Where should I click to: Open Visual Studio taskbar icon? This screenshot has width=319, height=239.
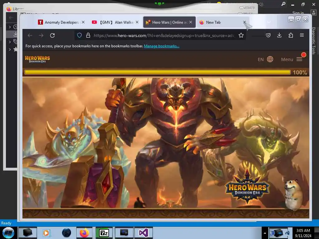click(144, 233)
